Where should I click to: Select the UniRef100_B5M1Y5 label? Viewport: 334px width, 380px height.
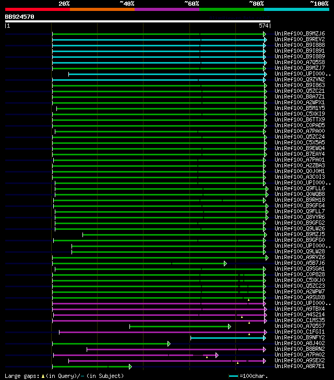[x=300, y=108]
